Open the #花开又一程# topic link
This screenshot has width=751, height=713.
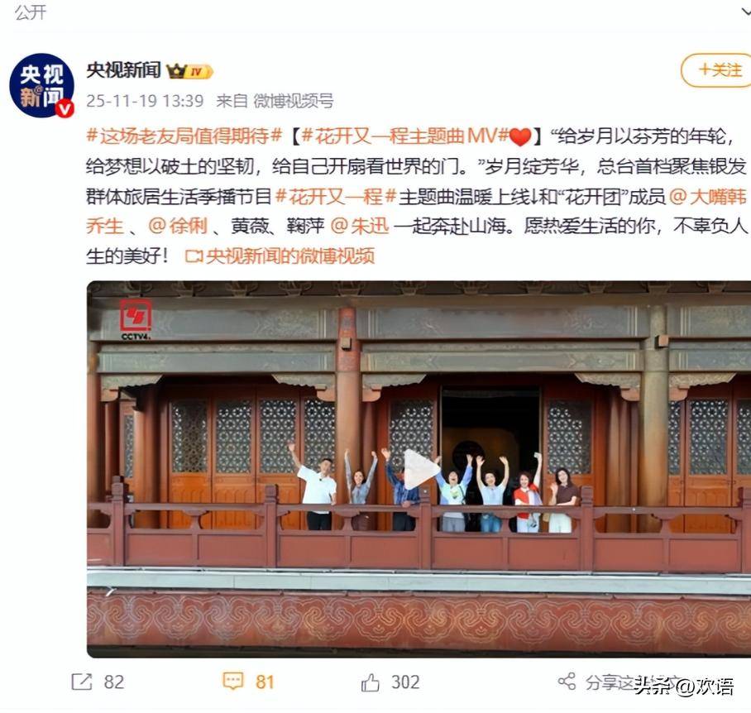coord(337,196)
